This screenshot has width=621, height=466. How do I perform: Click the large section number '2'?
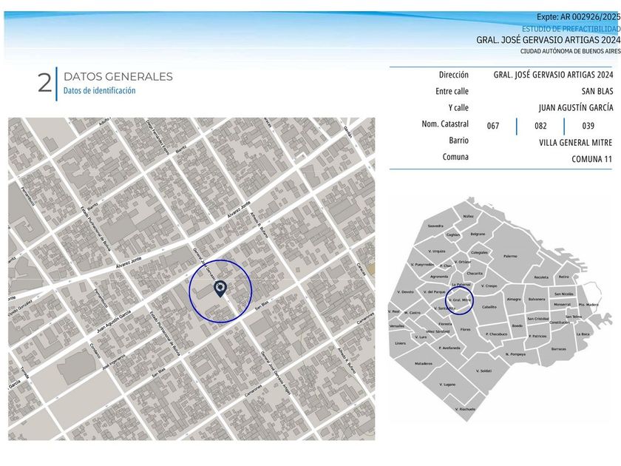pyautogui.click(x=45, y=83)
